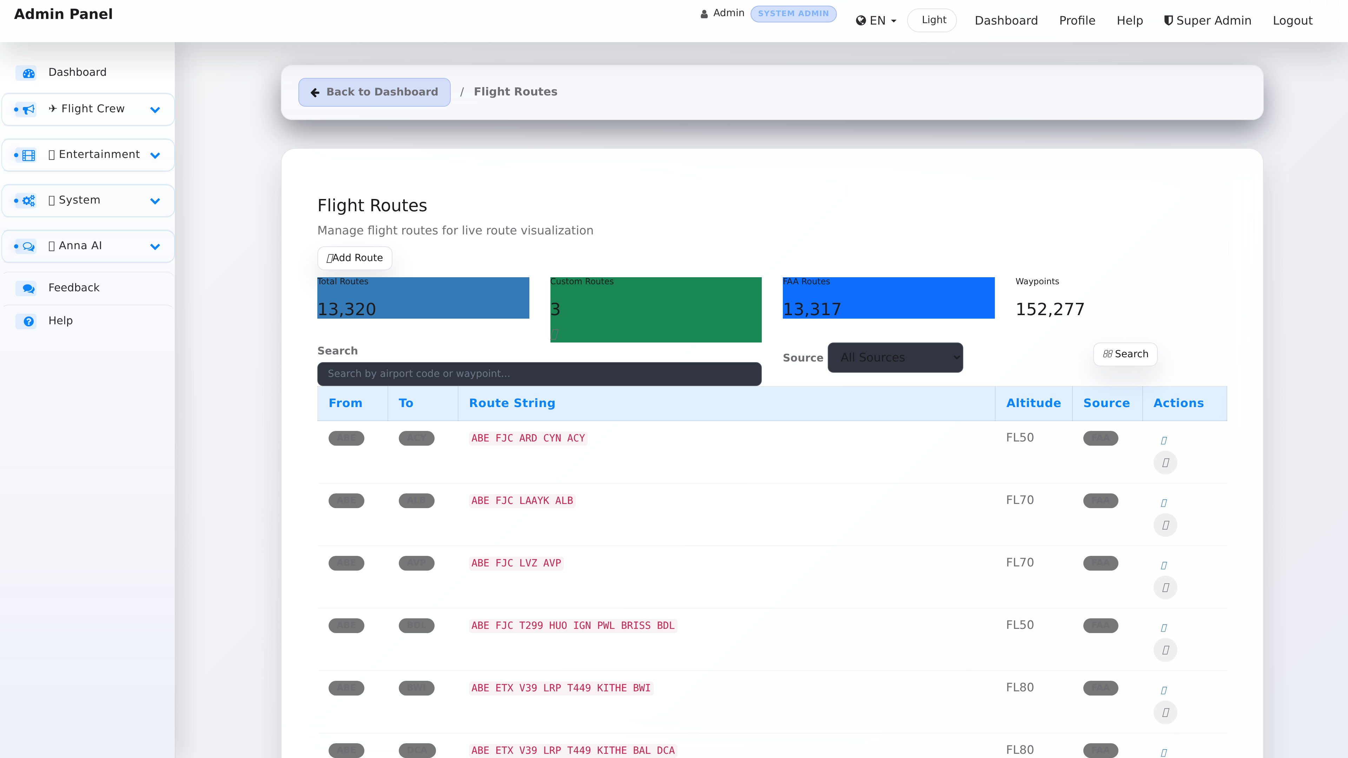Click the blue action icon for ABE to ALB route
The width and height of the screenshot is (1348, 758).
point(1164,503)
